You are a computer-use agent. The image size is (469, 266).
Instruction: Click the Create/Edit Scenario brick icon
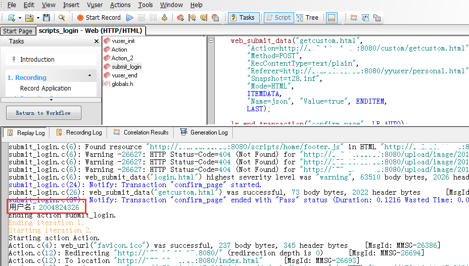click(x=180, y=17)
